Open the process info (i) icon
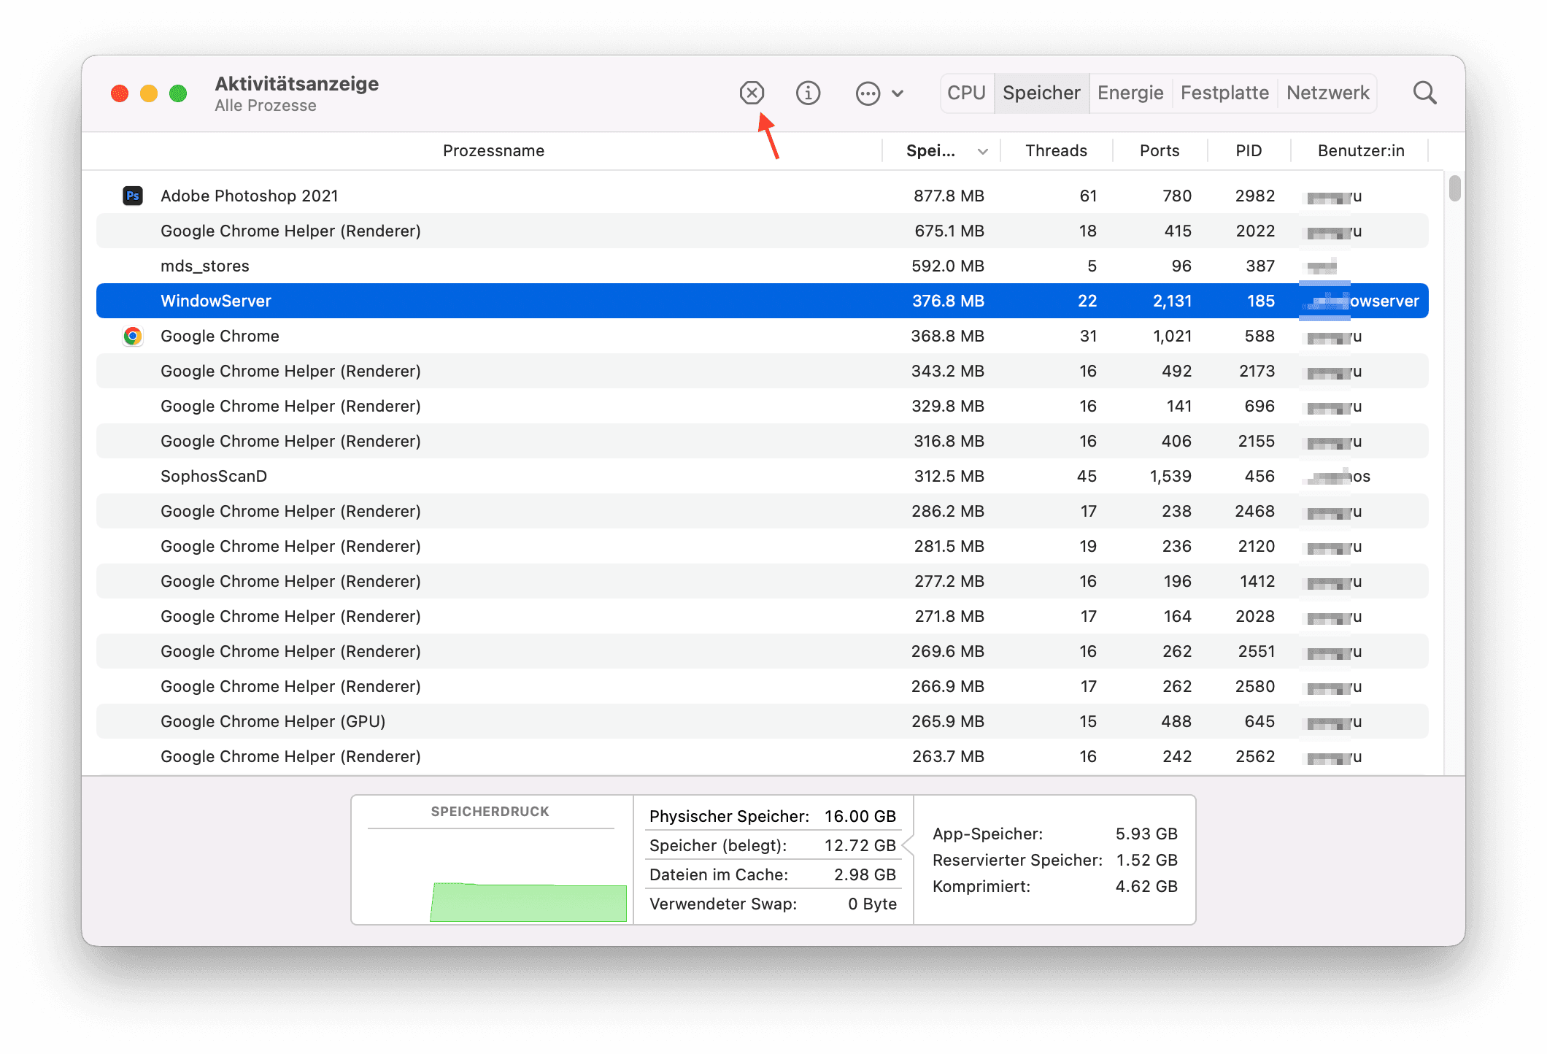Viewport: 1547px width, 1054px height. [x=808, y=93]
